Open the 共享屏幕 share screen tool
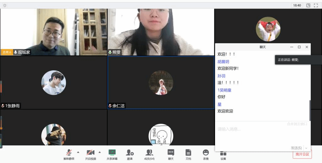The image size is (322, 163). (x=112, y=154)
